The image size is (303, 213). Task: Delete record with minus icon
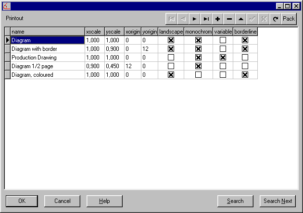pos(229,19)
